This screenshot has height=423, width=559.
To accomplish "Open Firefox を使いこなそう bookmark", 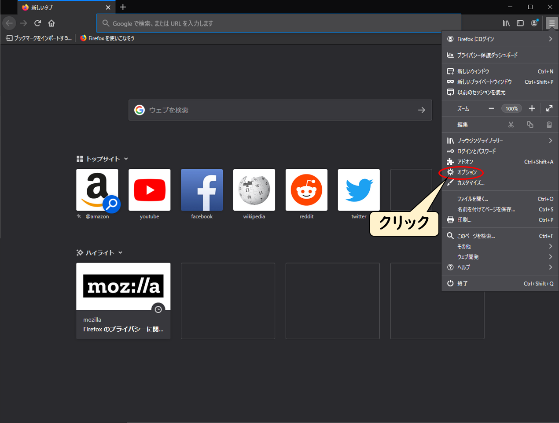I will (x=107, y=38).
